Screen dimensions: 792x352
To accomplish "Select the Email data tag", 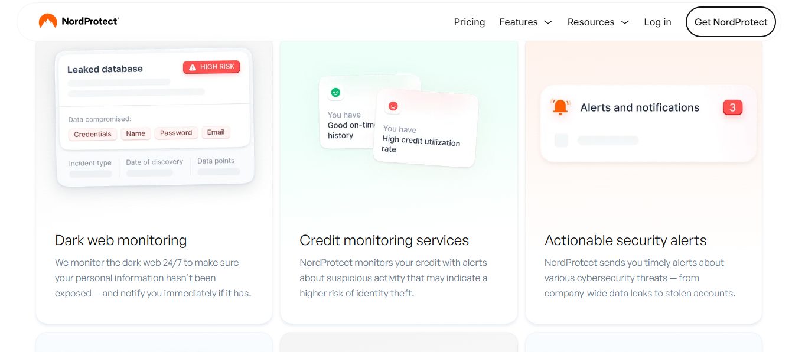I will (x=216, y=132).
